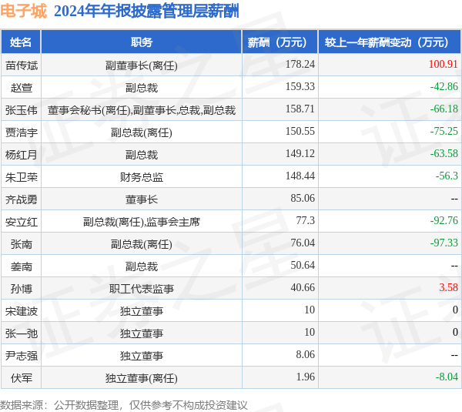The image size is (462, 412).
Task: Click the 数据来源 footnote text
Action: coord(124,405)
